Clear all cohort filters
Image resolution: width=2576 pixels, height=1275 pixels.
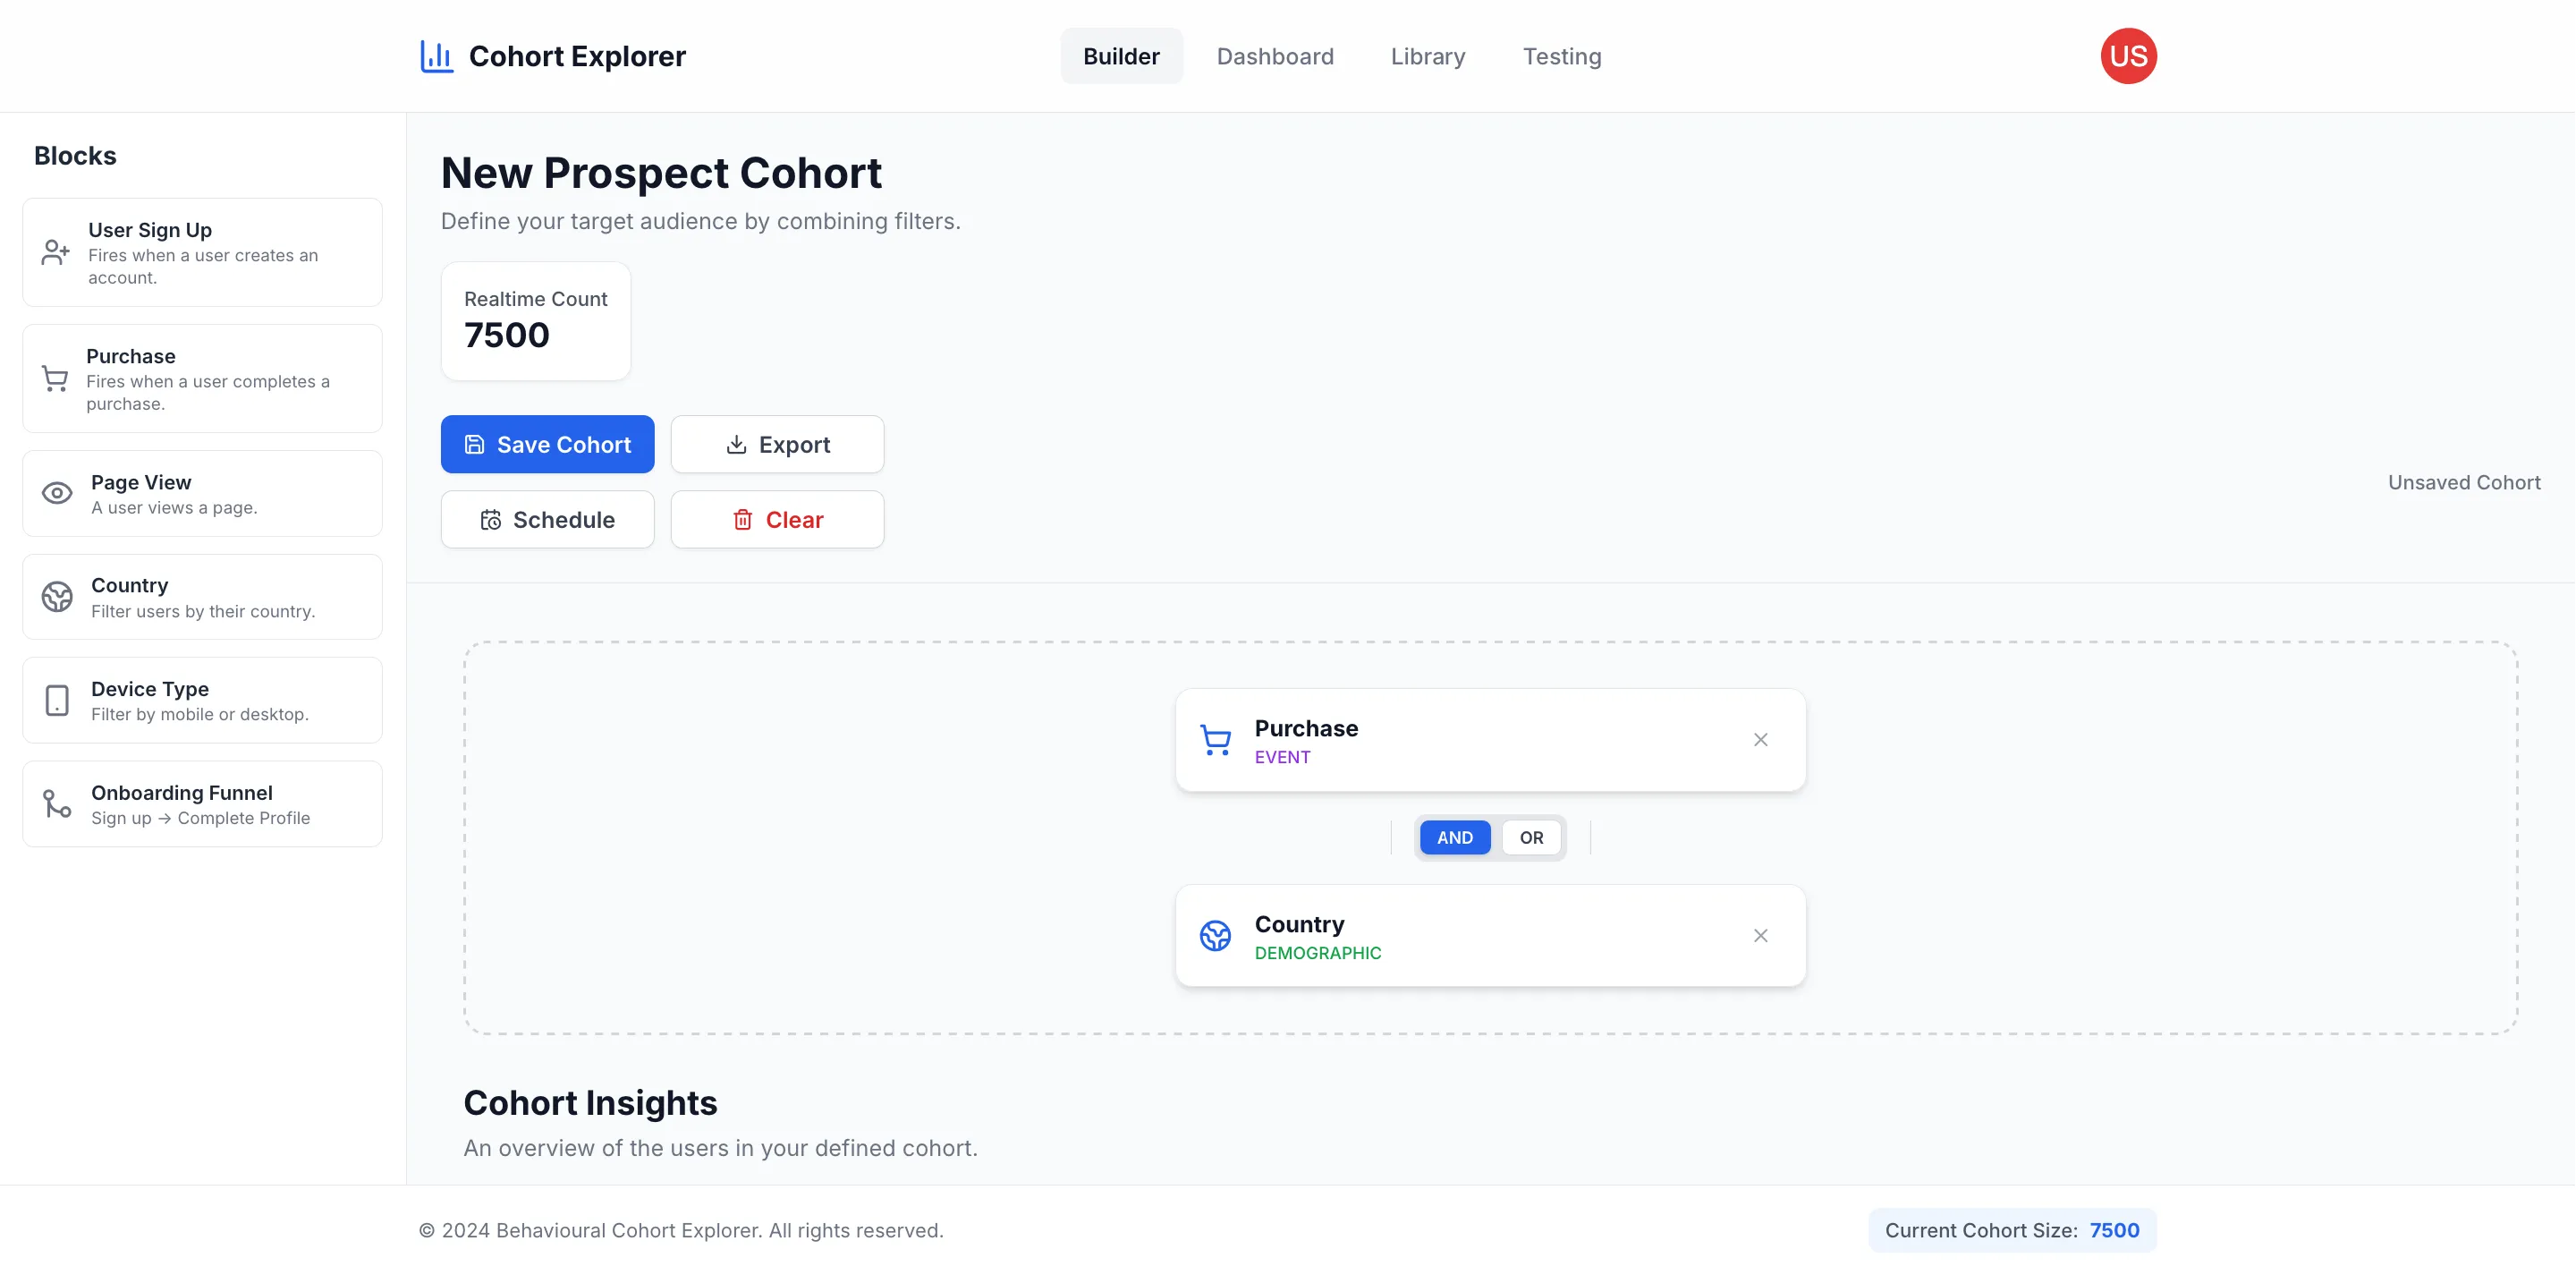[x=777, y=520]
